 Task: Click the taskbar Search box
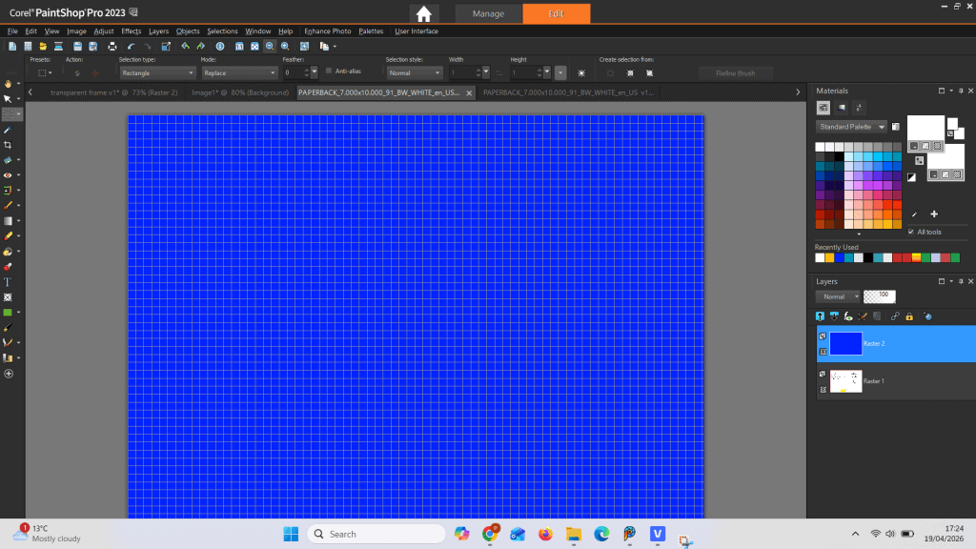(x=376, y=534)
